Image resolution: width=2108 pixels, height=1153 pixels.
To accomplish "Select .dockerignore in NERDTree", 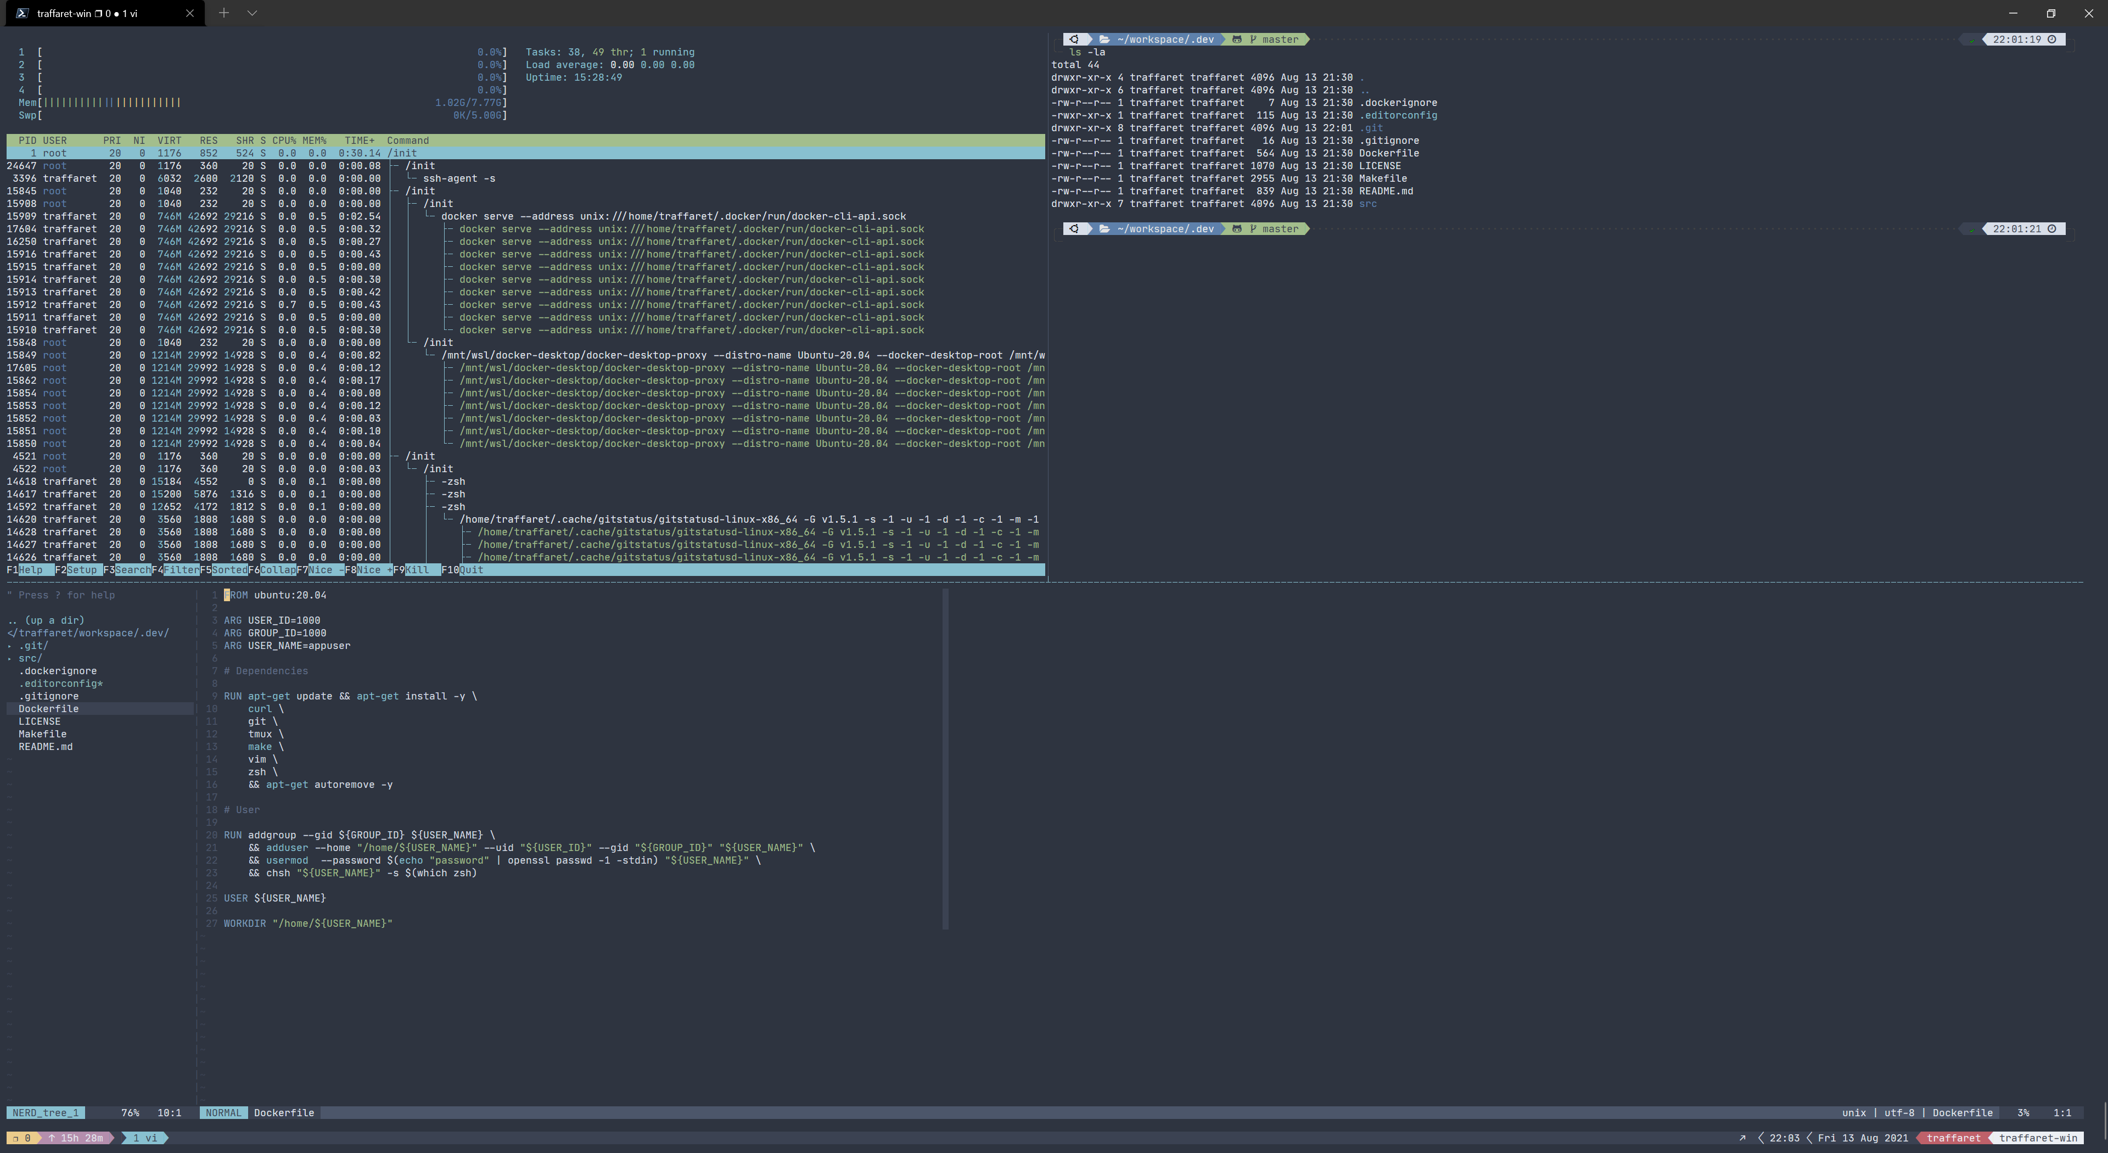I will (x=57, y=671).
